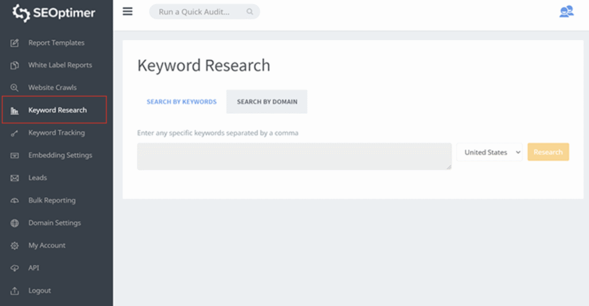Image resolution: width=589 pixels, height=306 pixels.
Task: Click the My Account gear icon
Action: point(14,246)
